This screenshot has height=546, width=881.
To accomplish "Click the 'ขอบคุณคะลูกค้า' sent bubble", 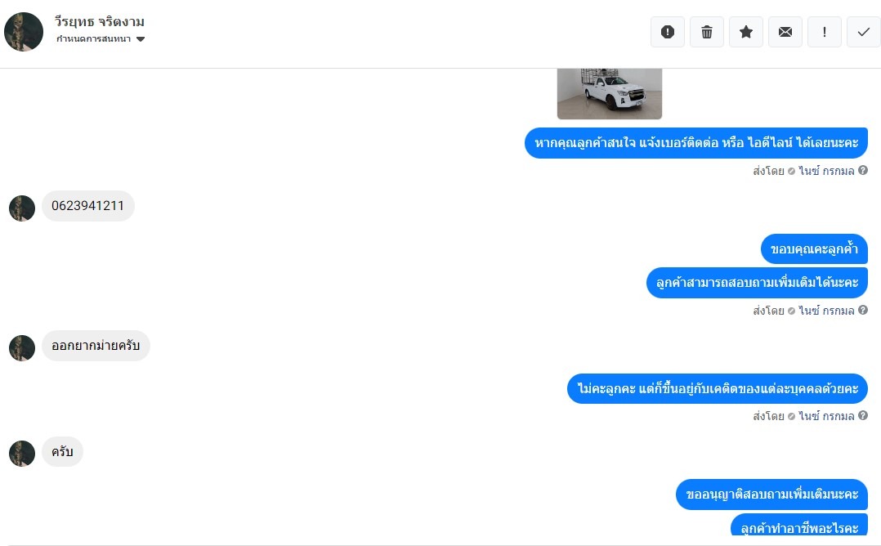I will pos(814,248).
